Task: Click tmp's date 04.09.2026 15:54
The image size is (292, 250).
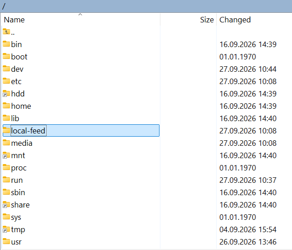Action: (x=248, y=229)
